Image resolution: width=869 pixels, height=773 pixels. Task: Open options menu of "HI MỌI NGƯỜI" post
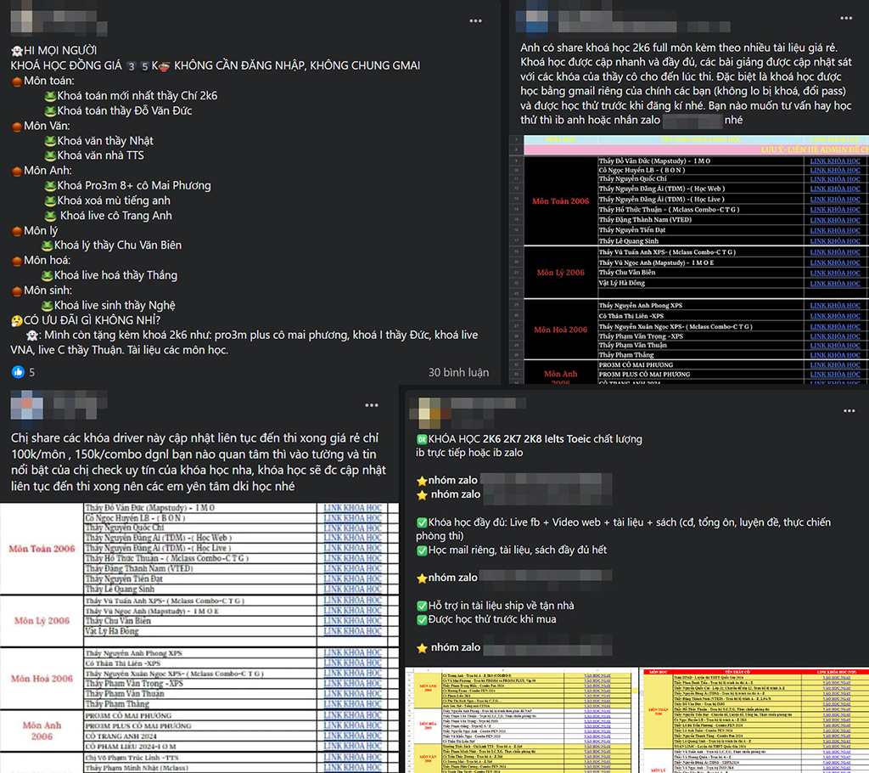[477, 20]
